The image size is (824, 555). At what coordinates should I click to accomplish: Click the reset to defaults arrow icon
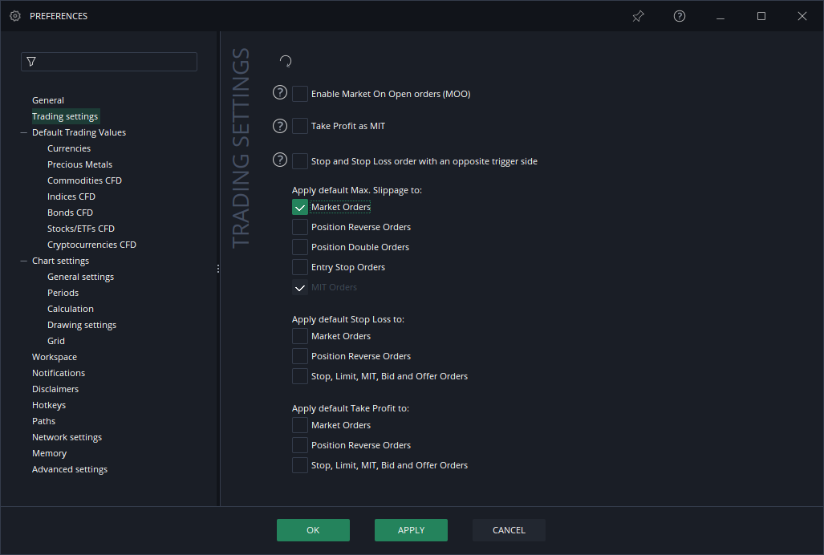point(286,62)
